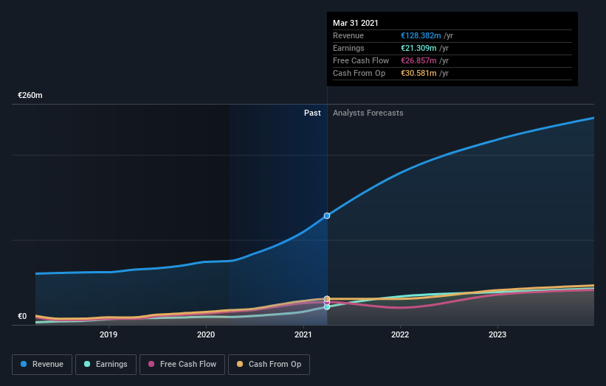
Task: Click the Free Cash Flow tooltip row label
Action: [x=361, y=60]
